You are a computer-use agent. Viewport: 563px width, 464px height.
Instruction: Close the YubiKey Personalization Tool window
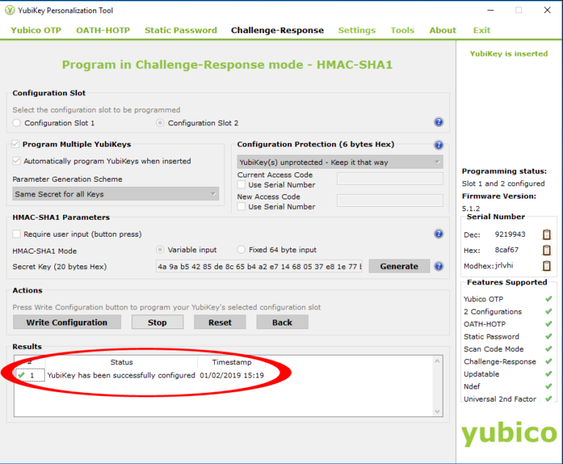coord(547,10)
